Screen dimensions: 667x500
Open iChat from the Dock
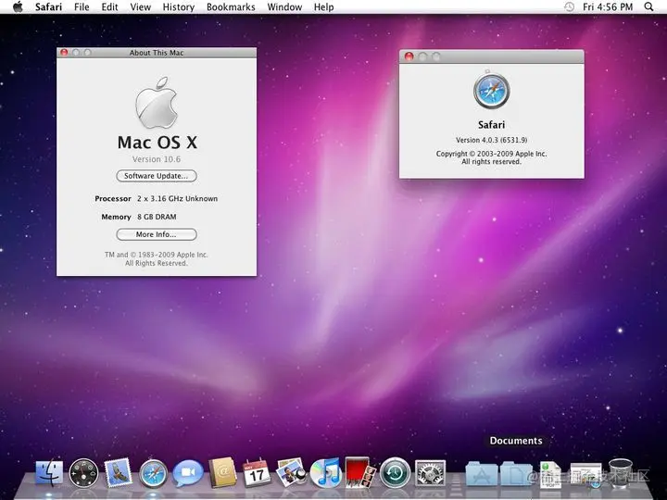pyautogui.click(x=187, y=473)
